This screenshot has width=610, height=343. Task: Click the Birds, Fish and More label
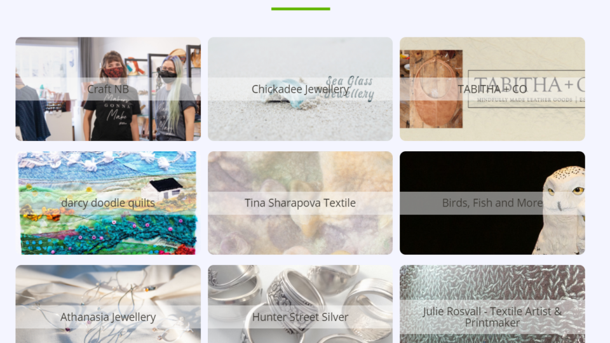(492, 203)
